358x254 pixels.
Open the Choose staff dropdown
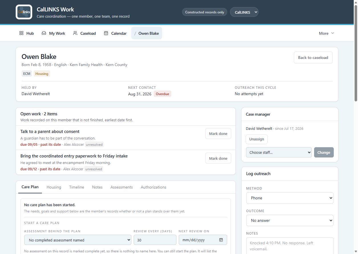(279, 152)
